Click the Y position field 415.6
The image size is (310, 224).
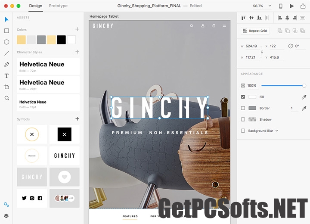point(277,57)
